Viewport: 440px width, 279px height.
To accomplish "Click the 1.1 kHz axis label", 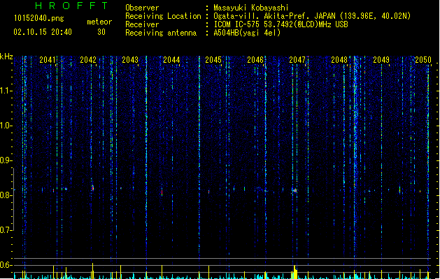I will click(6, 91).
